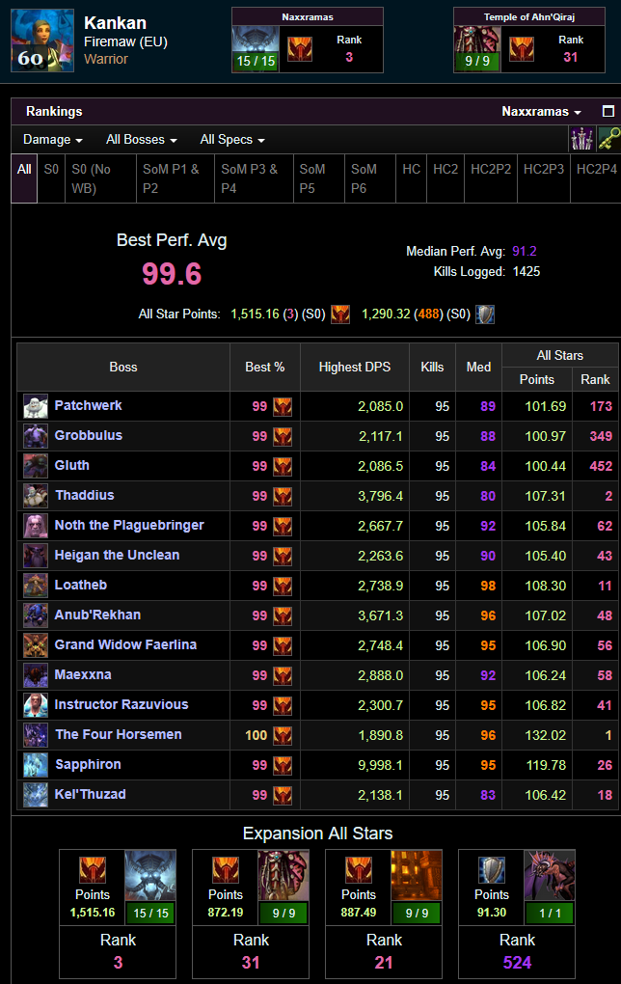The width and height of the screenshot is (621, 984).
Task: Switch to the SoM P5 tab
Action: point(318,178)
